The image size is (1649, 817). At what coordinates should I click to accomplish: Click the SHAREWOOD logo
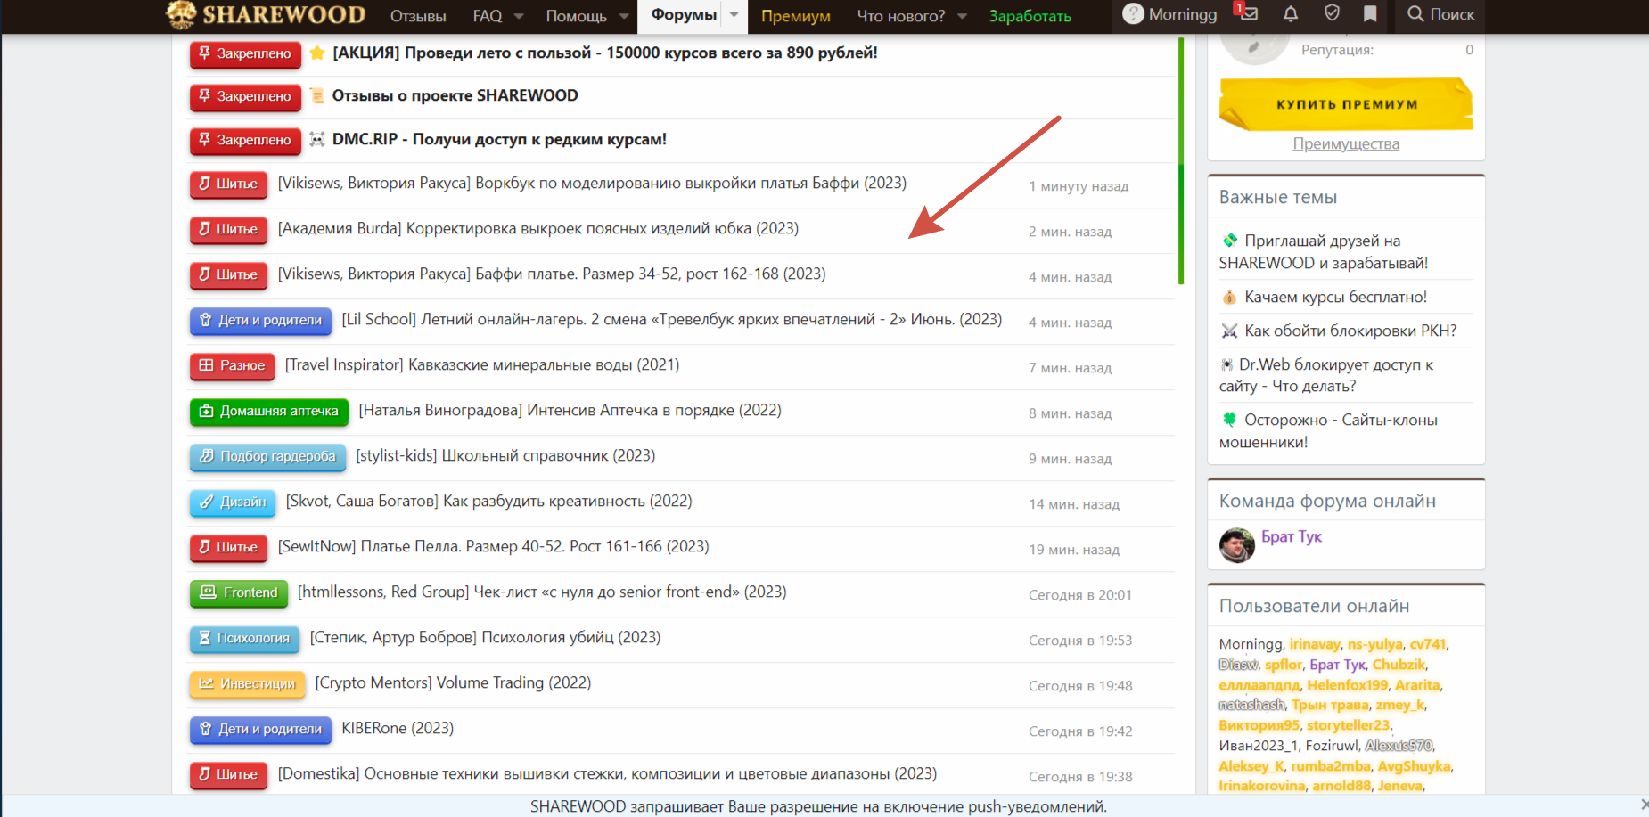click(x=267, y=14)
